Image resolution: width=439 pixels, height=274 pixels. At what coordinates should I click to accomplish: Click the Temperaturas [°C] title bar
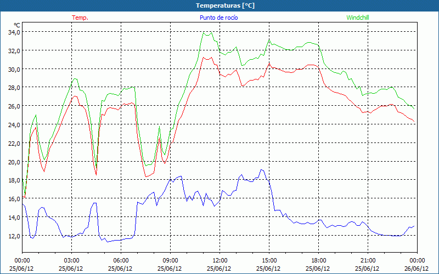219,5
